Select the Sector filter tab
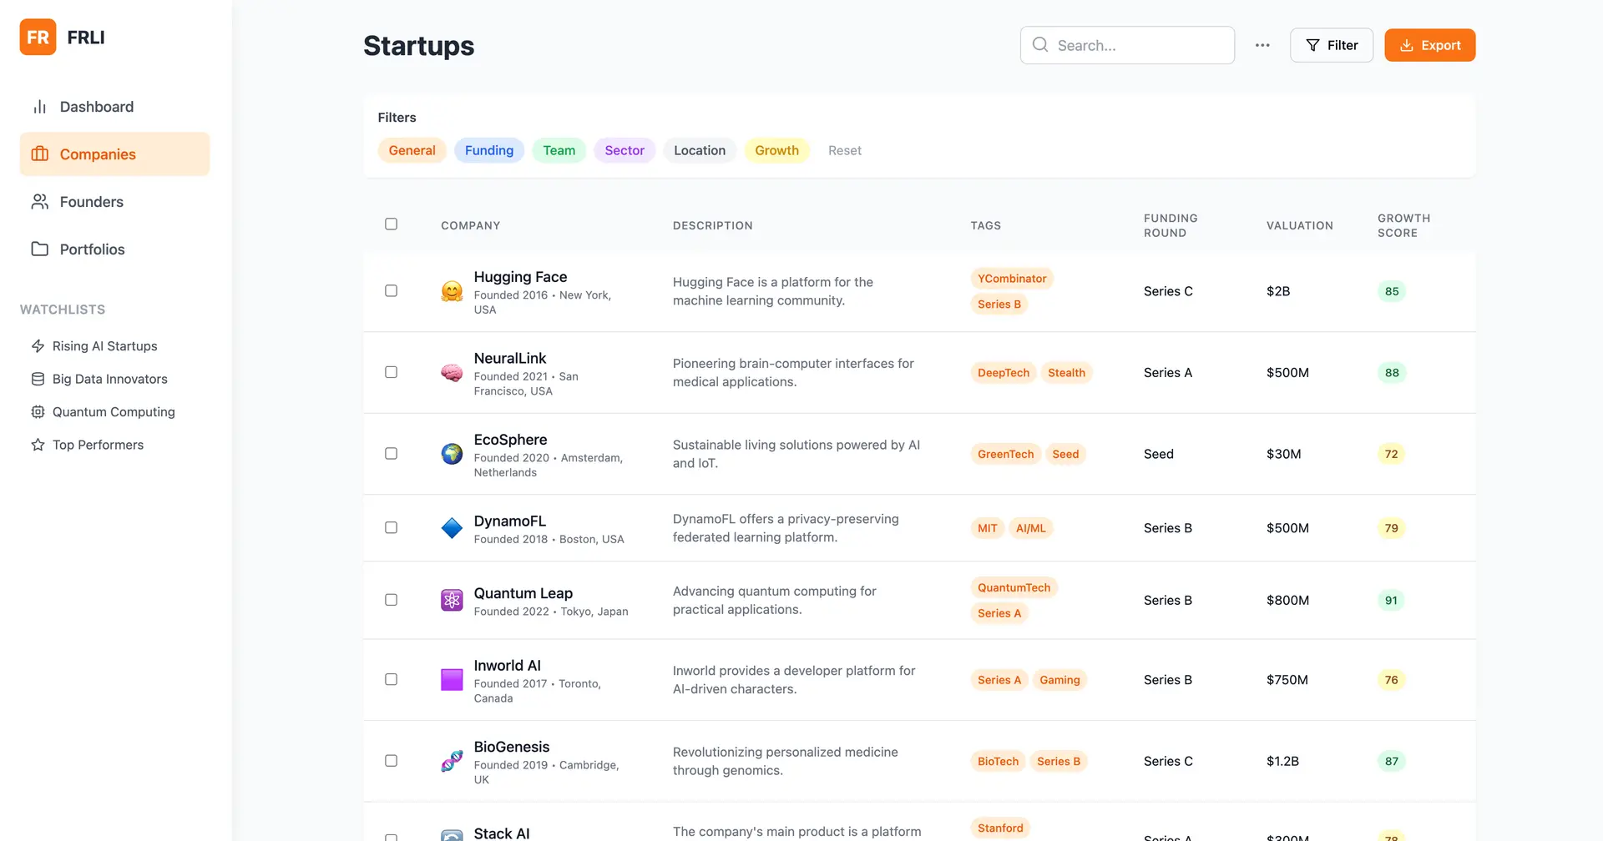The image size is (1603, 841). [x=625, y=150]
